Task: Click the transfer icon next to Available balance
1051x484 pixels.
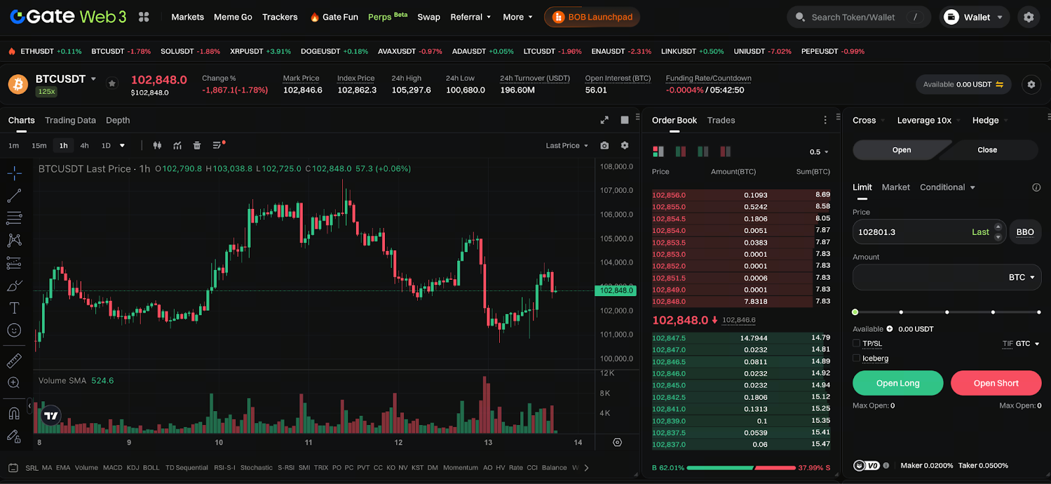Action: [x=999, y=85]
